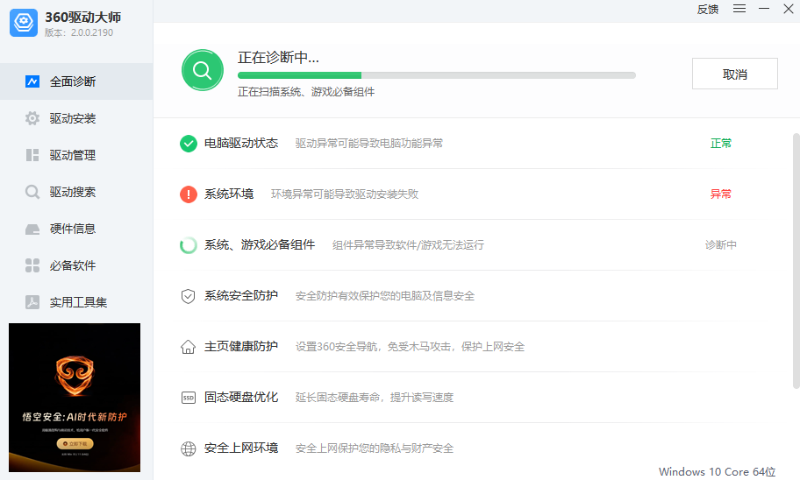Screen dimensions: 800x480
Task: Click the 实用工具集 icon
Action: (32, 302)
